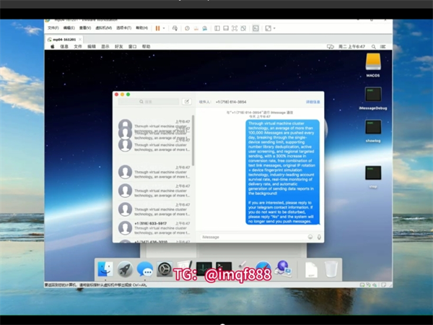Open the Trash in the dock
Viewport: 433px width, 325px height.
[x=331, y=270]
